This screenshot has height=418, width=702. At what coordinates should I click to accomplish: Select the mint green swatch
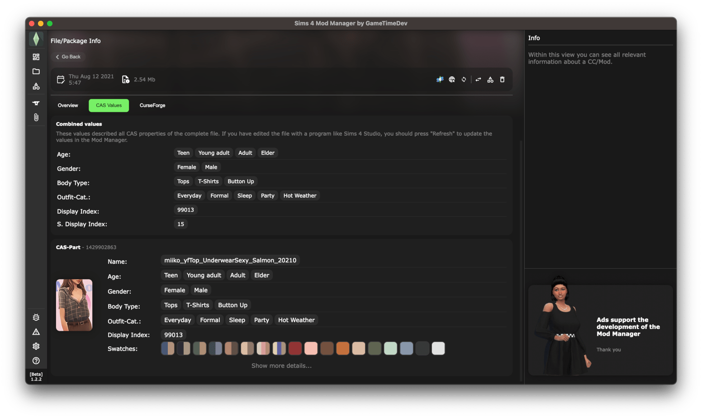click(x=390, y=348)
